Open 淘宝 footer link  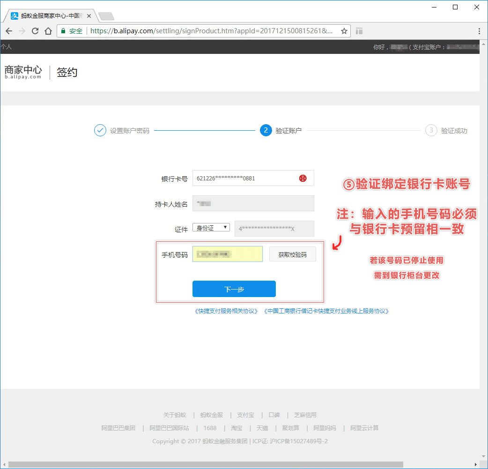click(237, 428)
